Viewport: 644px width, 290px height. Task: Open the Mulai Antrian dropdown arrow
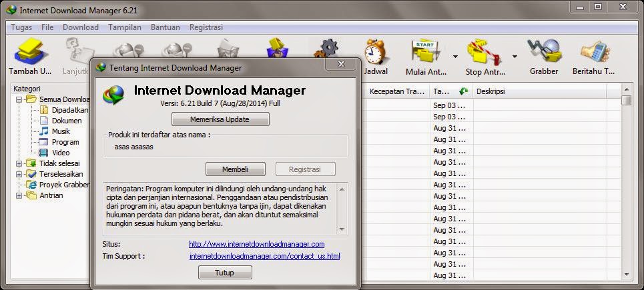[455, 56]
